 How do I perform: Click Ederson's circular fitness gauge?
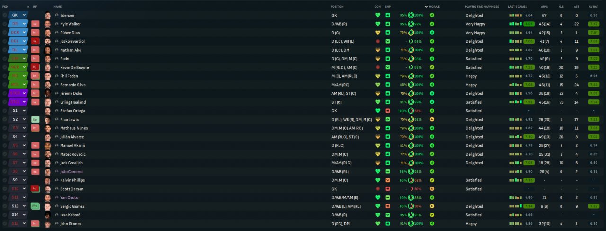(x=411, y=15)
